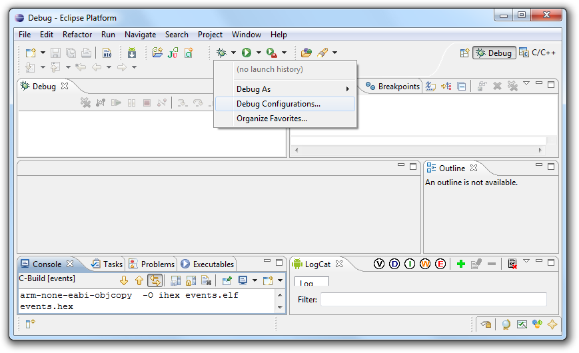Open Breakpoints view menu triangle
Screen dimensions: 579x353
coord(526,83)
